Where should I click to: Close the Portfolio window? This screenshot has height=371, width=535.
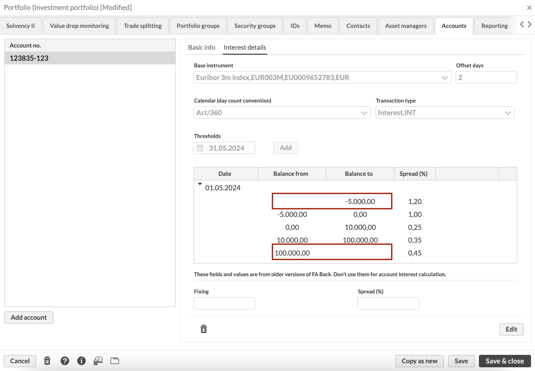(529, 8)
